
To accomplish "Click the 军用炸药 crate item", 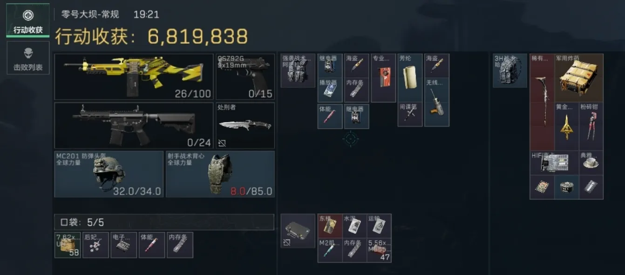I will tap(579, 78).
